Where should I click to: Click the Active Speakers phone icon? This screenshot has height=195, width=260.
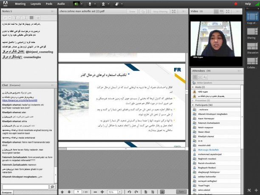click(x=194, y=83)
